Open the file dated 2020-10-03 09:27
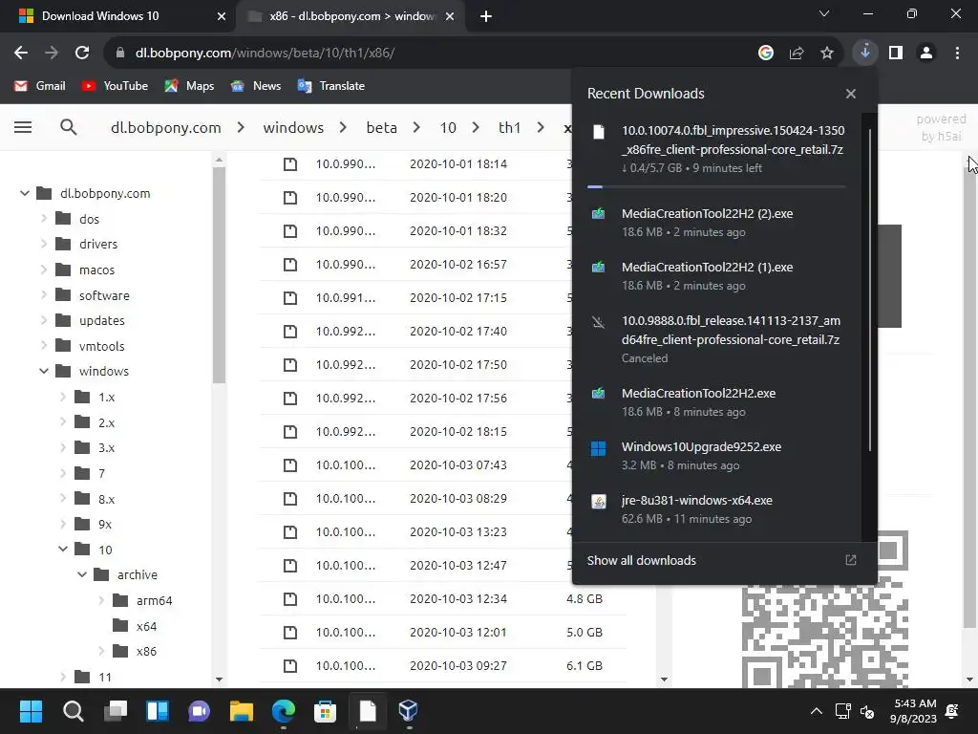978x734 pixels. coord(441,666)
